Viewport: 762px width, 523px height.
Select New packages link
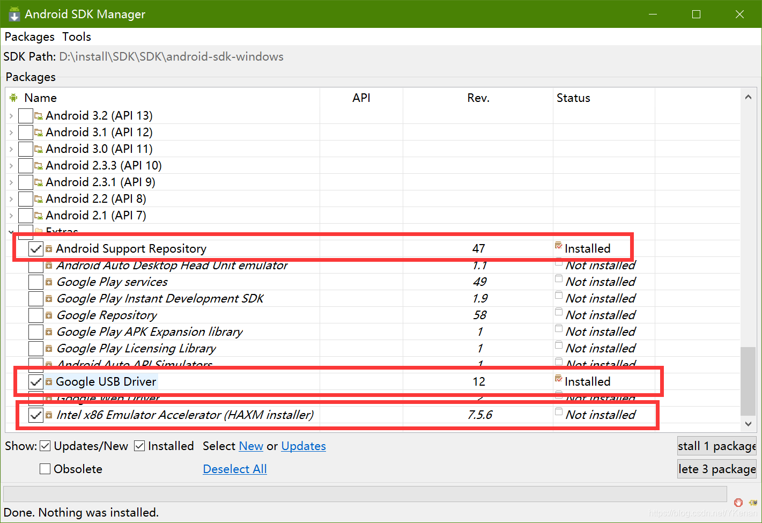(x=251, y=446)
